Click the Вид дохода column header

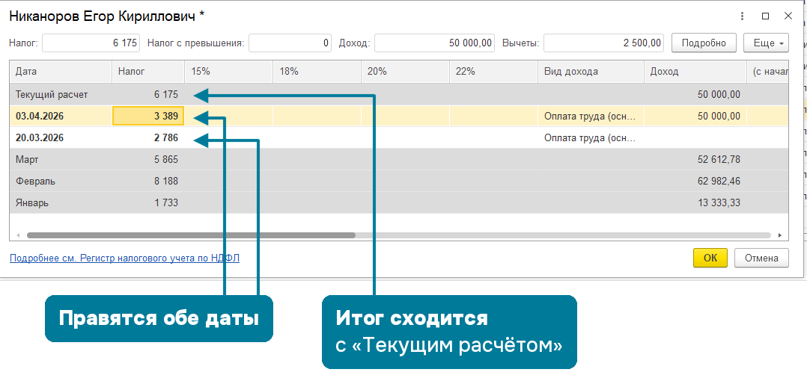tap(591, 72)
